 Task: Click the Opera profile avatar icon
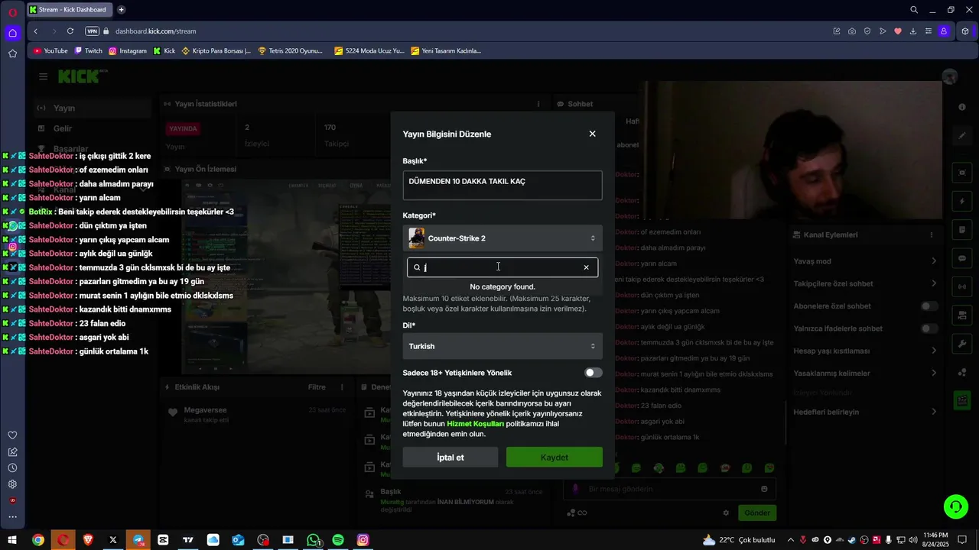(944, 31)
